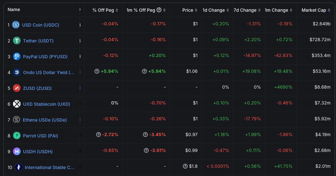Click Ethena 7d change -17.79%
The width and height of the screenshot is (336, 176).
point(252,119)
